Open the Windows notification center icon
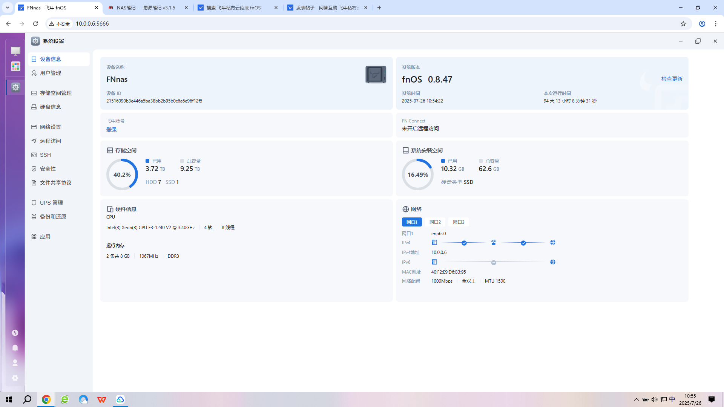724x407 pixels. click(x=712, y=399)
